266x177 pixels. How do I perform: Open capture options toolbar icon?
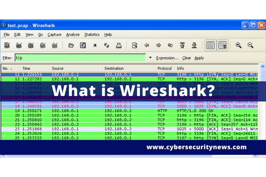(19, 45)
